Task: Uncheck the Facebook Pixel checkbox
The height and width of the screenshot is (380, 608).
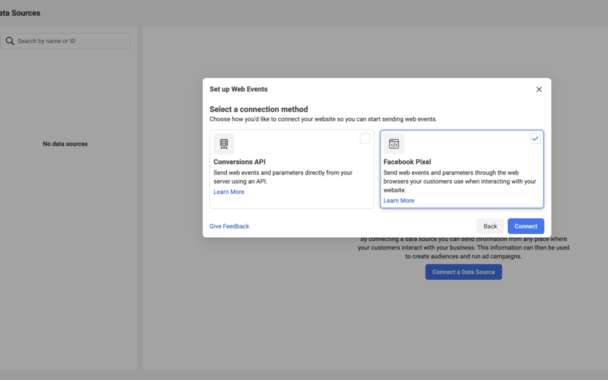Action: coord(535,138)
